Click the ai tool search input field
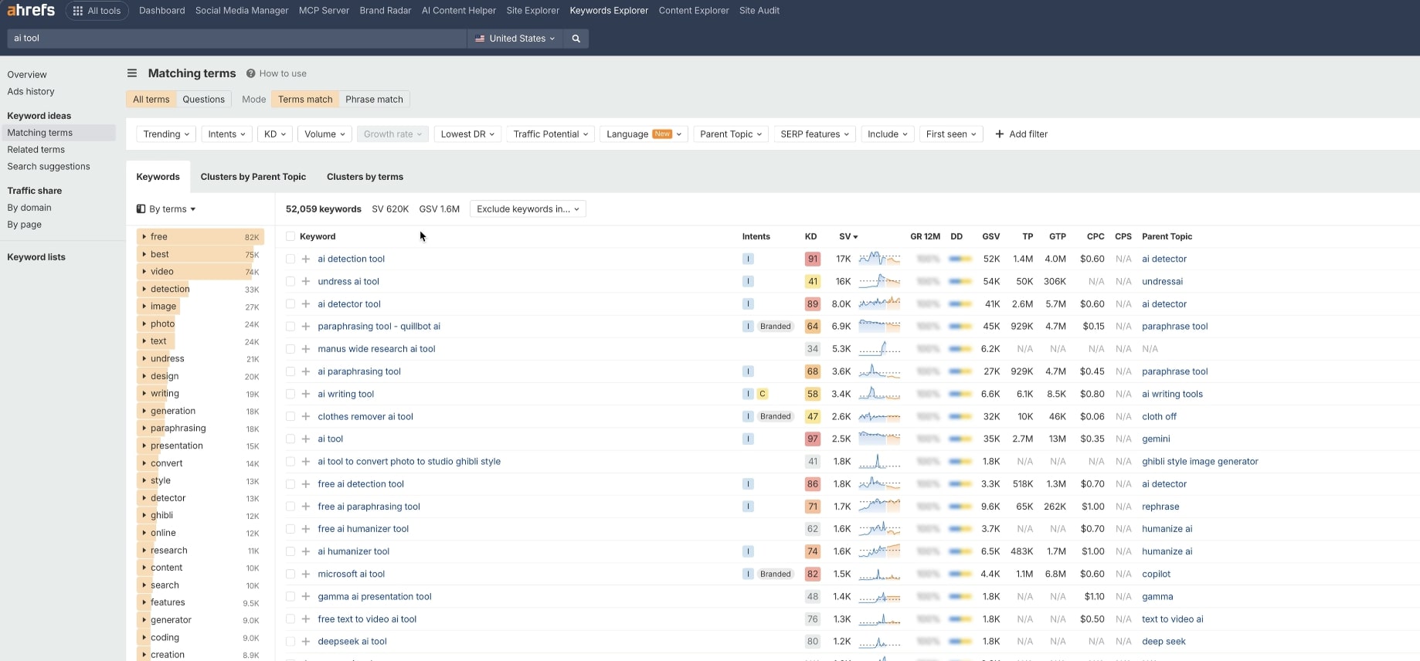This screenshot has width=1420, height=661. [237, 39]
